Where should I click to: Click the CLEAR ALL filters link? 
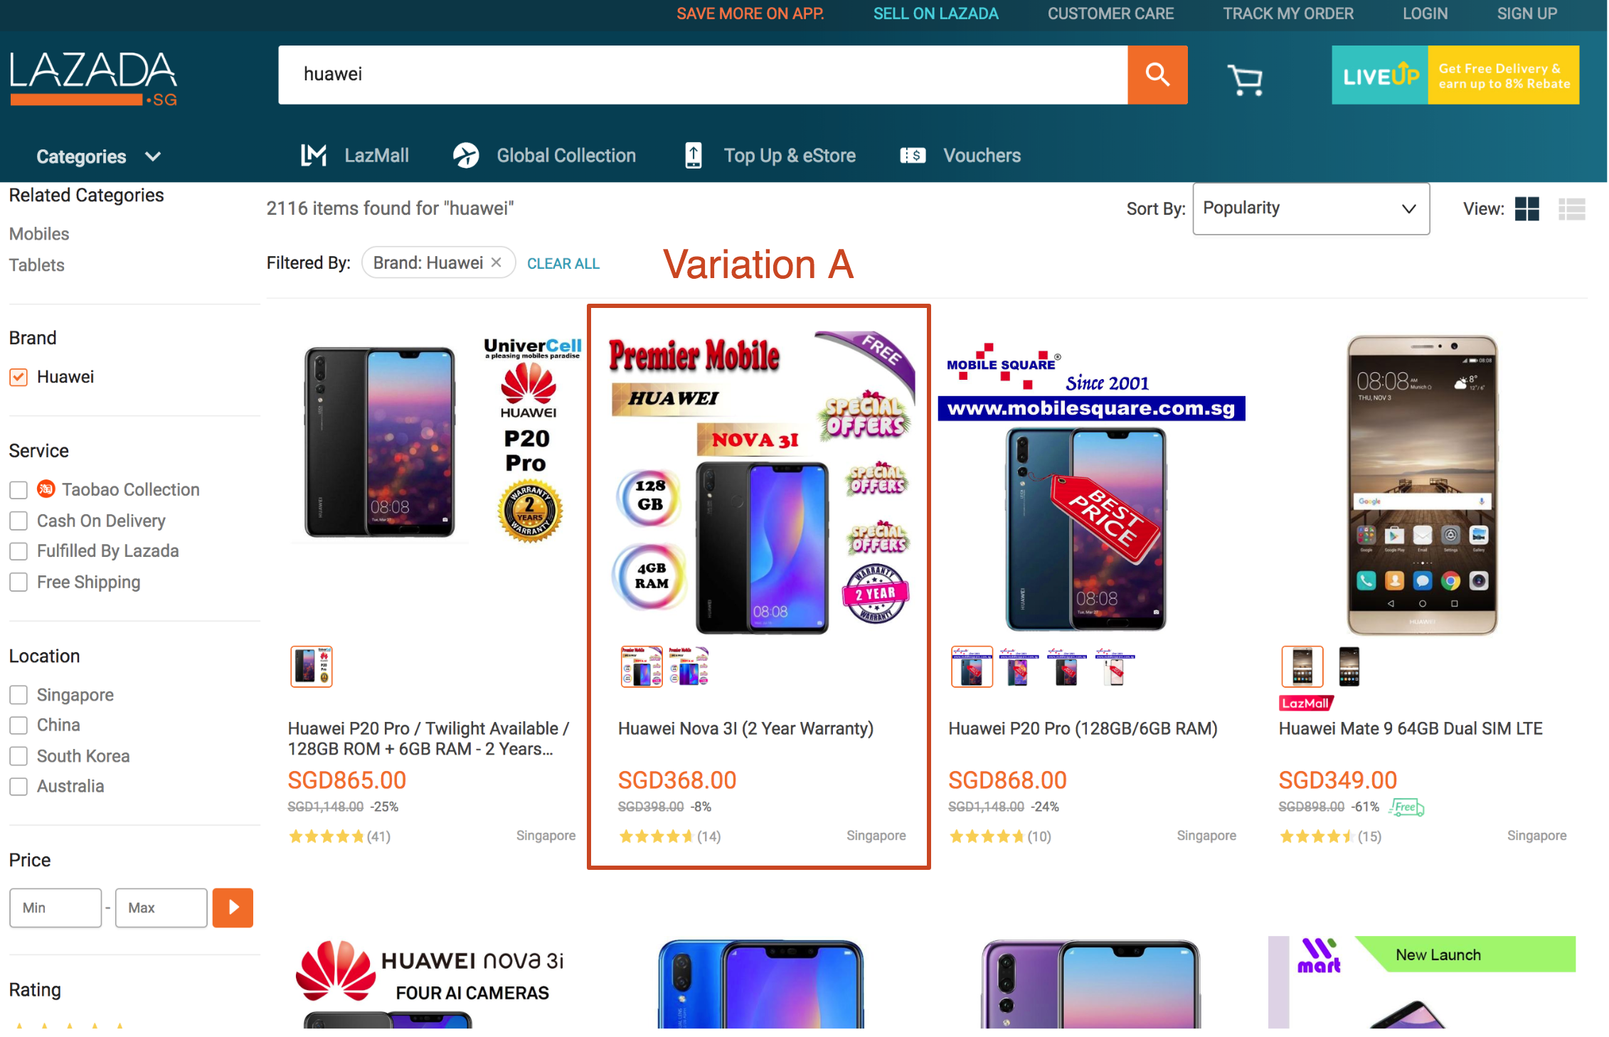565,262
